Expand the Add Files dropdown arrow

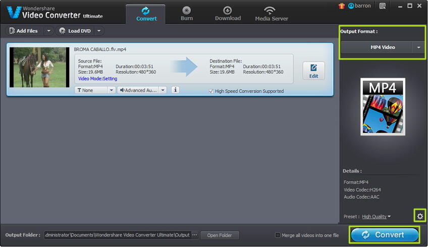coord(48,31)
